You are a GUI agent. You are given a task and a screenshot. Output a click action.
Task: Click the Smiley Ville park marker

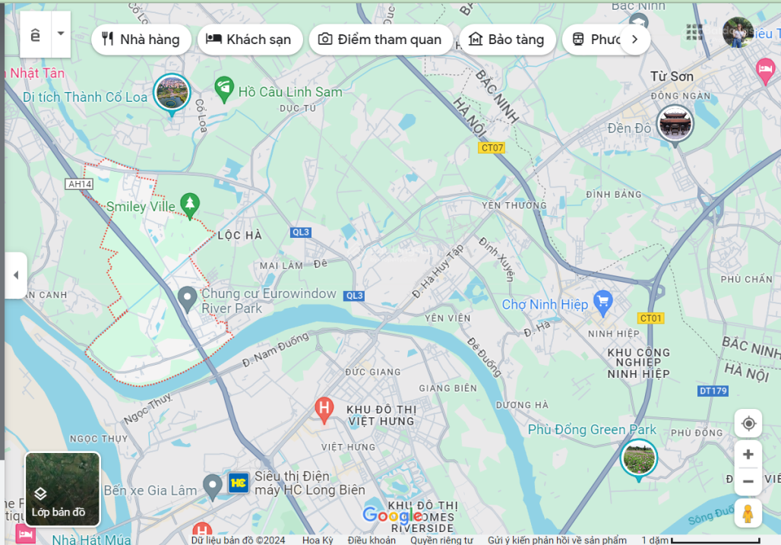[190, 204]
